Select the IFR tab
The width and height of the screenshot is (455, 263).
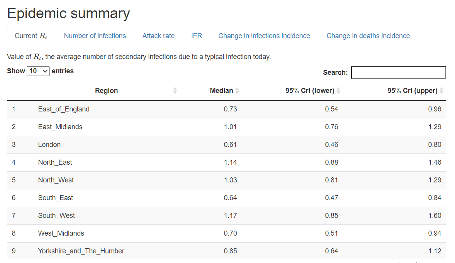197,36
